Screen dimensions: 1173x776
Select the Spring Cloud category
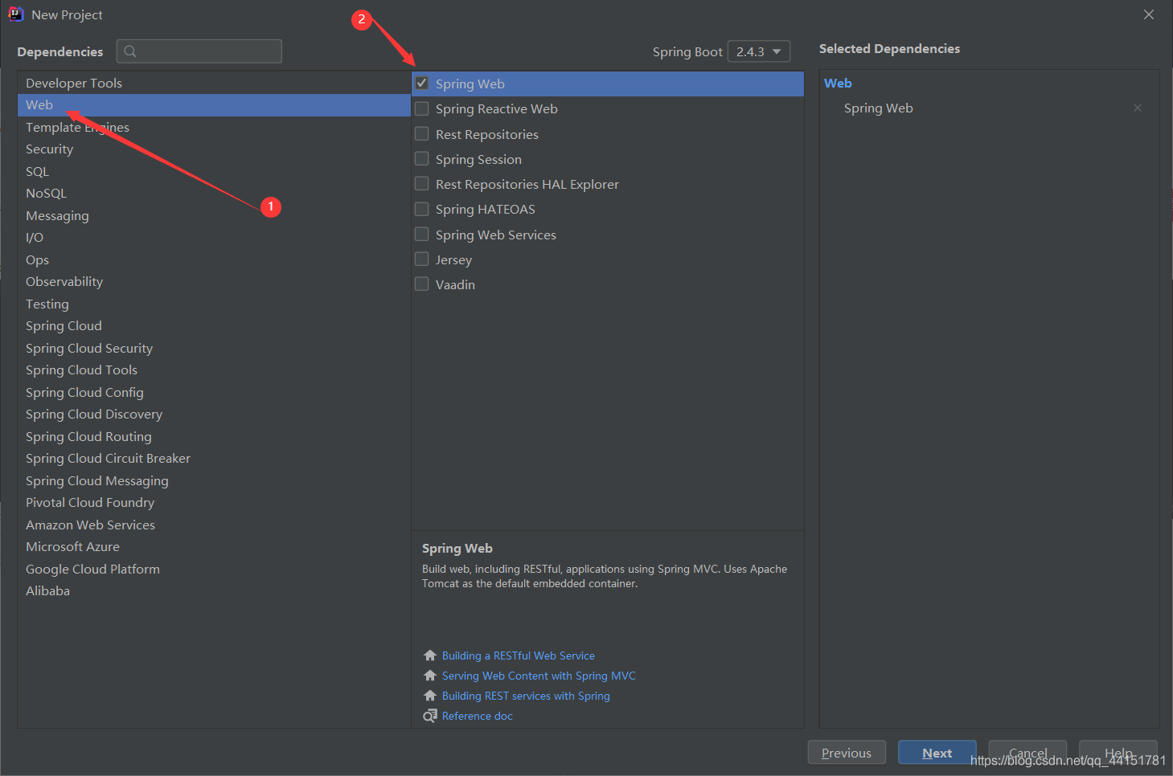214,326
